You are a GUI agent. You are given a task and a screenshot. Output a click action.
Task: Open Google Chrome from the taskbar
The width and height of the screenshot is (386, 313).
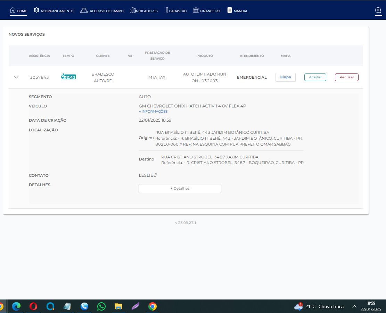152,306
